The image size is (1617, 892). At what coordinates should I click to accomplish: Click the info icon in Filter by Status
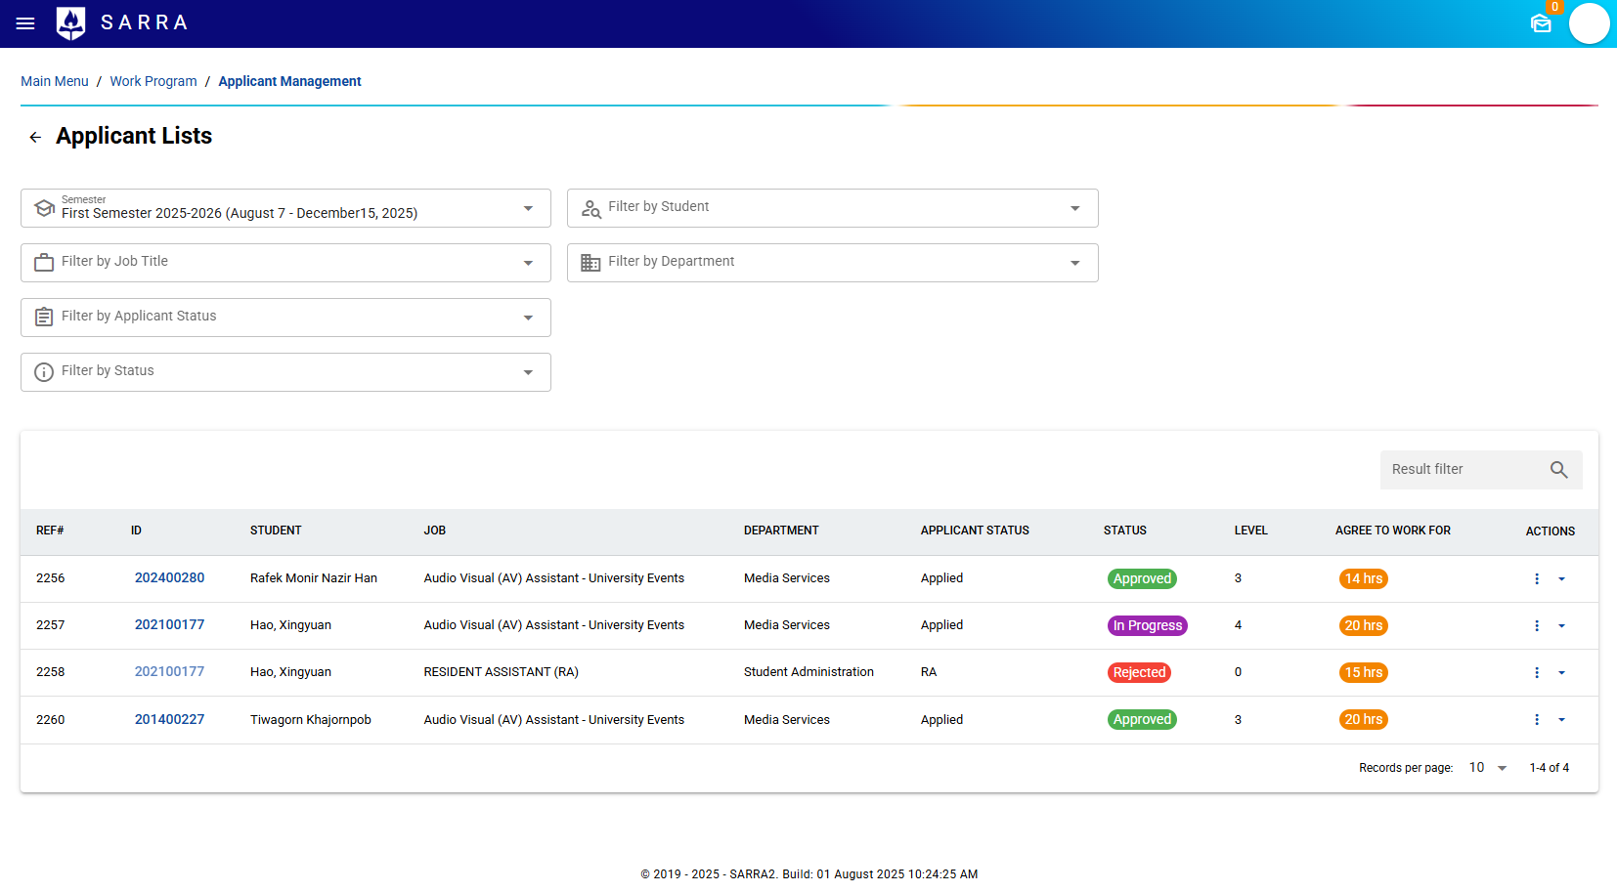[44, 371]
